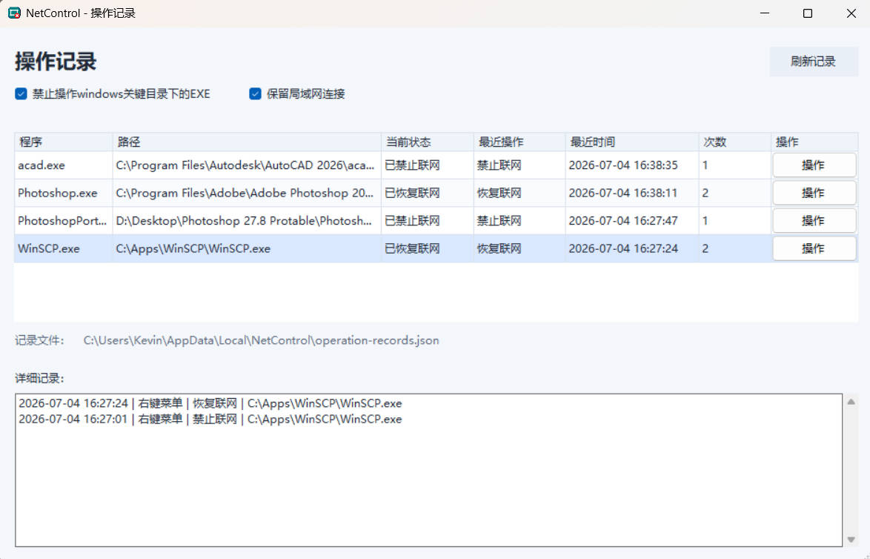Click the 当前状态 column header
870x559 pixels.
[x=428, y=142]
